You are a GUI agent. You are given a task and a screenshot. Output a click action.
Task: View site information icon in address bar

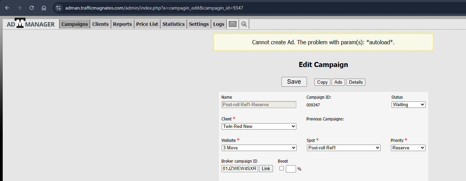click(x=58, y=7)
